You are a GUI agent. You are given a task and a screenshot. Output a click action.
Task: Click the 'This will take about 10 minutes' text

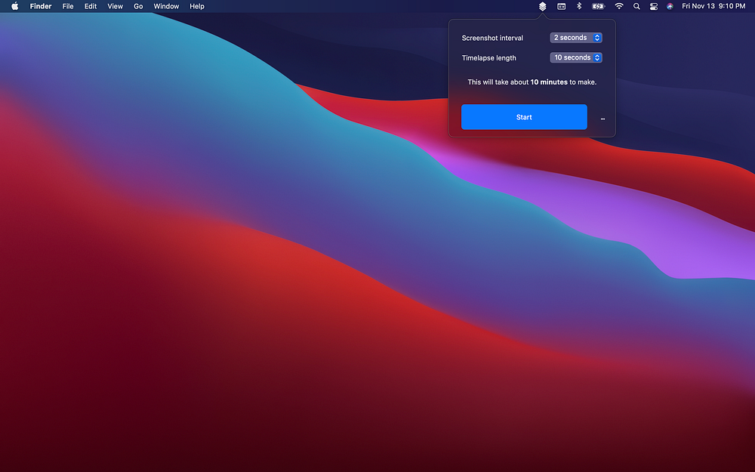coord(532,82)
